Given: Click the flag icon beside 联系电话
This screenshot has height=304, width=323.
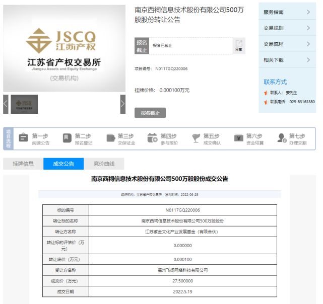Looking at the screenshot, I should [266, 102].
